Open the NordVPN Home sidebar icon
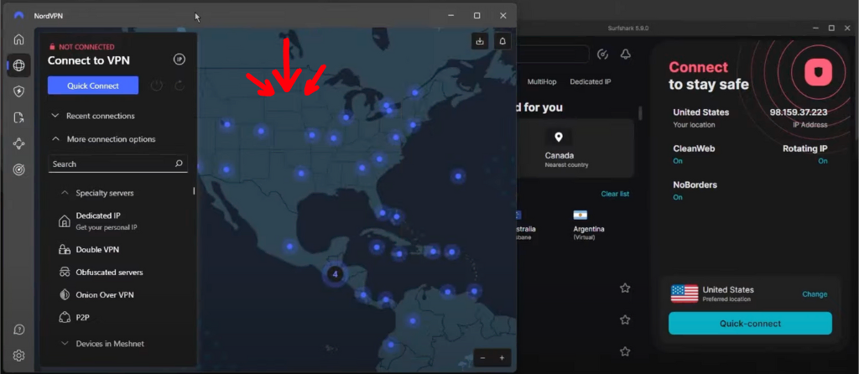The image size is (859, 374). tap(18, 39)
